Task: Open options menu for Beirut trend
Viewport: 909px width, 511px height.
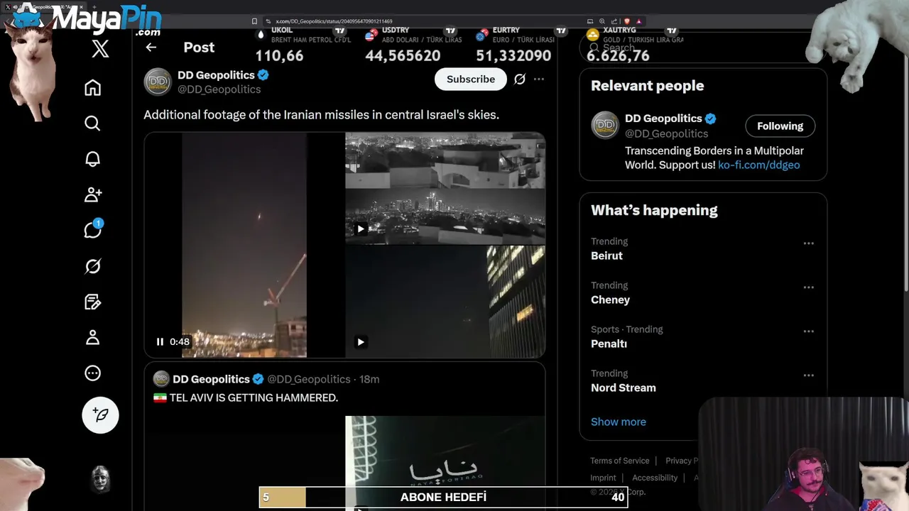Action: pos(808,243)
